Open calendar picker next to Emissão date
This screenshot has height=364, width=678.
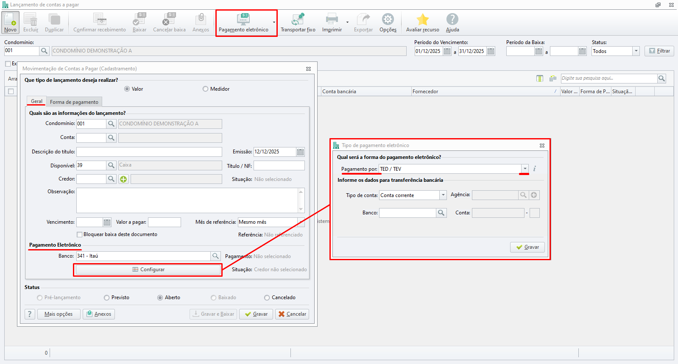[300, 152]
